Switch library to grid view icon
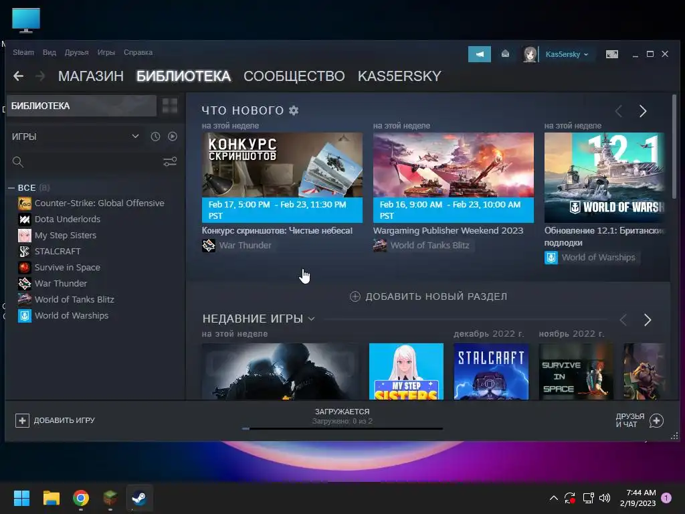Viewport: 685px width, 514px height. click(x=169, y=106)
